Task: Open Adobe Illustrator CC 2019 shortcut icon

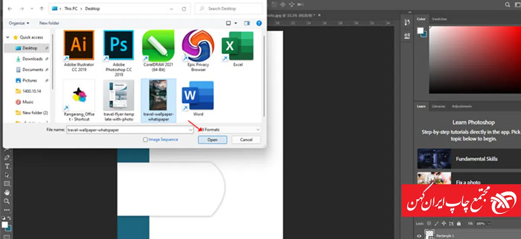Action: [x=79, y=46]
